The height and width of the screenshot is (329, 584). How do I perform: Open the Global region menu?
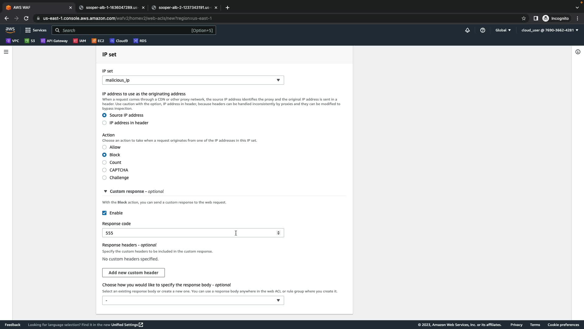point(503,30)
